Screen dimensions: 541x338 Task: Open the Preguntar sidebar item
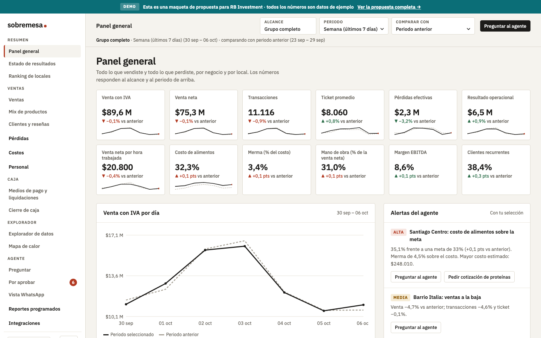click(42, 270)
